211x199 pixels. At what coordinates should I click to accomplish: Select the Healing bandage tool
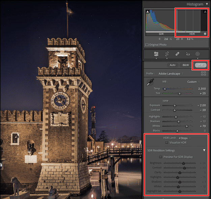point(177,54)
